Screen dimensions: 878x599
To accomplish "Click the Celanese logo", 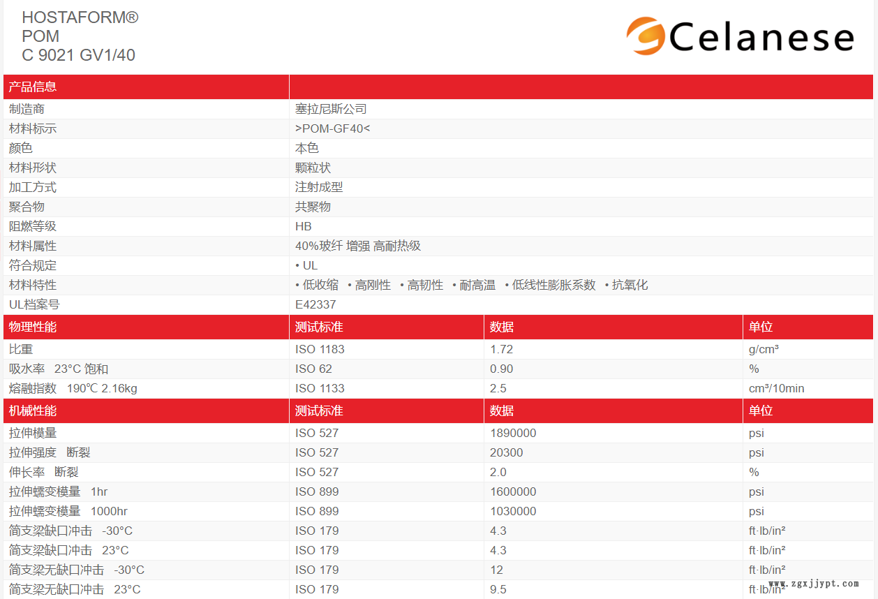I will click(x=739, y=36).
